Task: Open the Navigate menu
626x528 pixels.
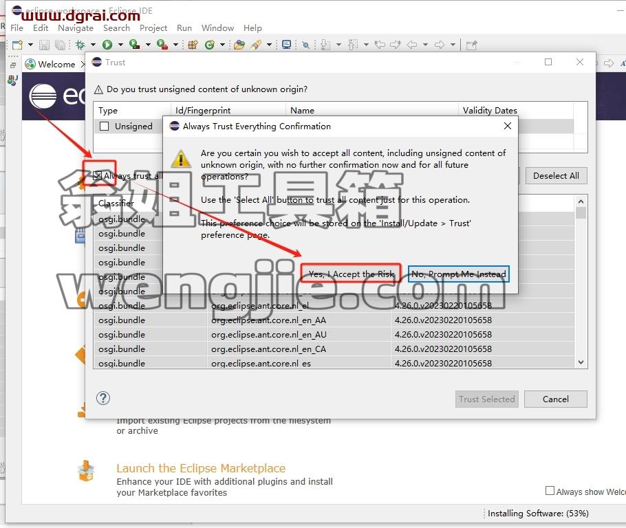Action: (76, 28)
